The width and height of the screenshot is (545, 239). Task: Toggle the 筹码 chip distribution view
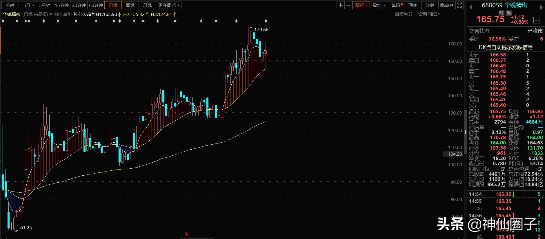tap(396, 5)
